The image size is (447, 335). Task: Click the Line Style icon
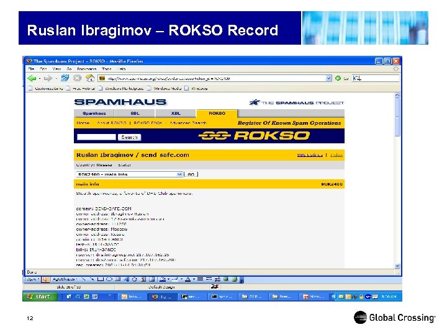coord(200,279)
